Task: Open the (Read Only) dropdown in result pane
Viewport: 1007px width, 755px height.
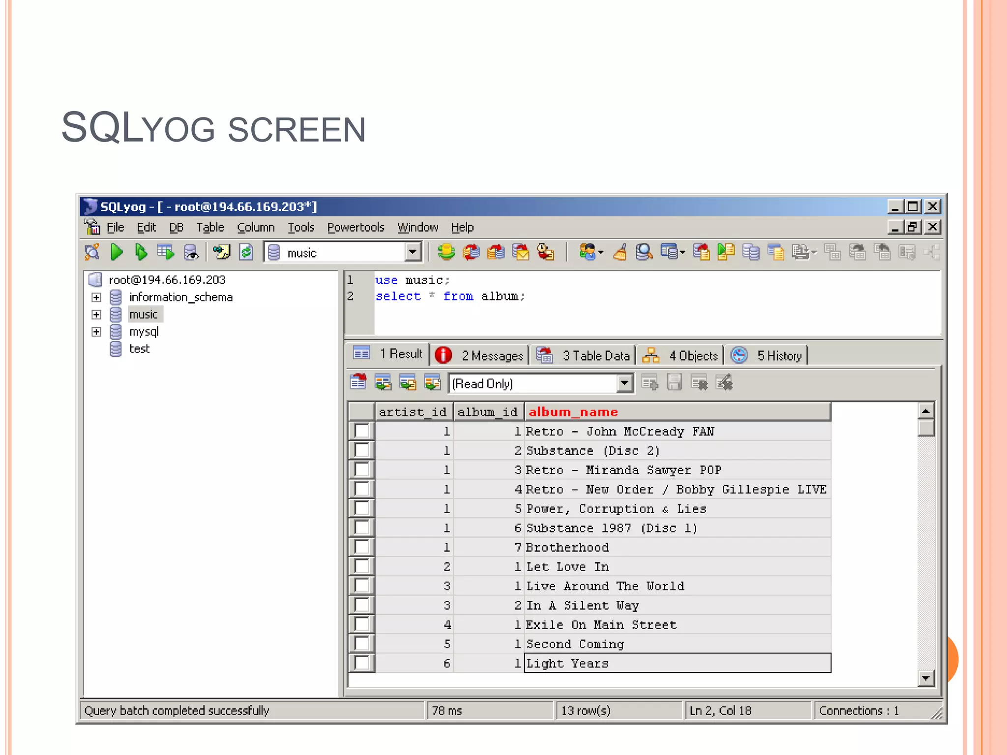Action: (624, 383)
